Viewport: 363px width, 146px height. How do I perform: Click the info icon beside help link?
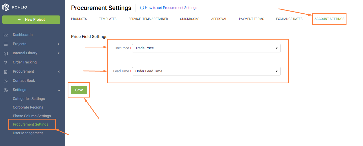[x=142, y=8]
